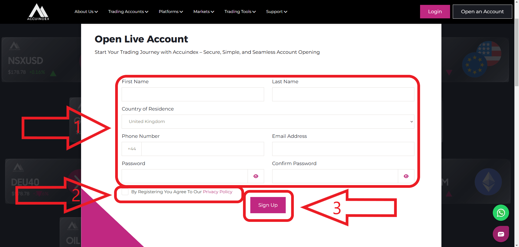The width and height of the screenshot is (519, 247).
Task: Expand the Markets menu
Action: [204, 12]
